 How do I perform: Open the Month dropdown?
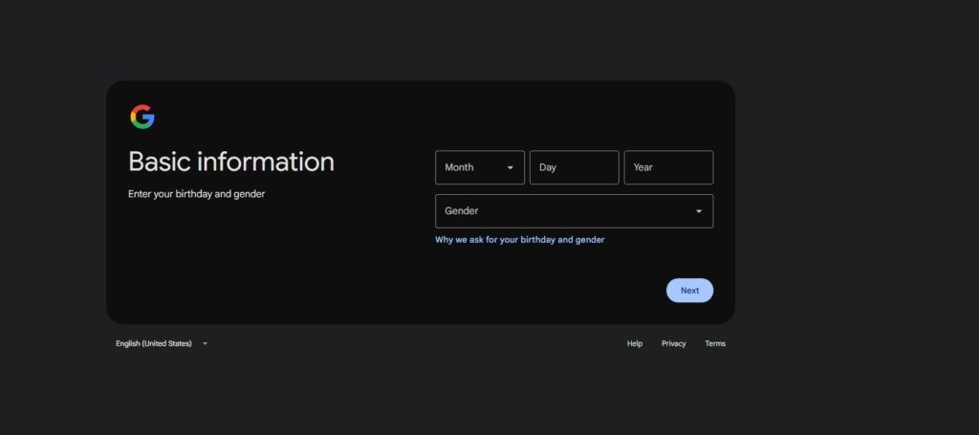[x=480, y=167]
